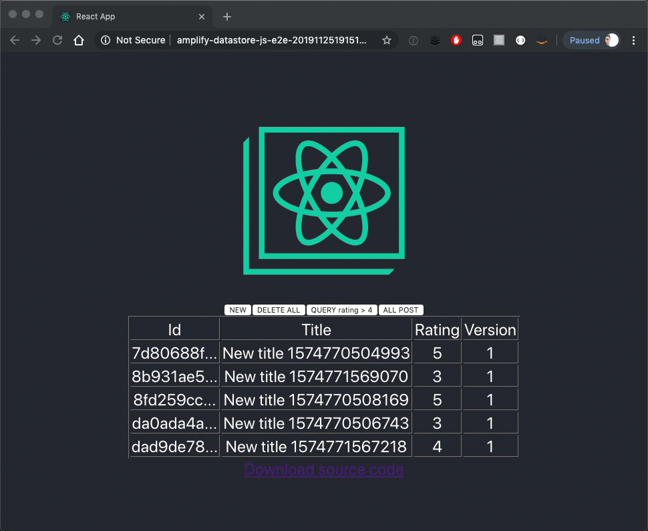Viewport: 648px width, 531px height.
Task: Click title New title 1574770504993
Action: tap(316, 353)
